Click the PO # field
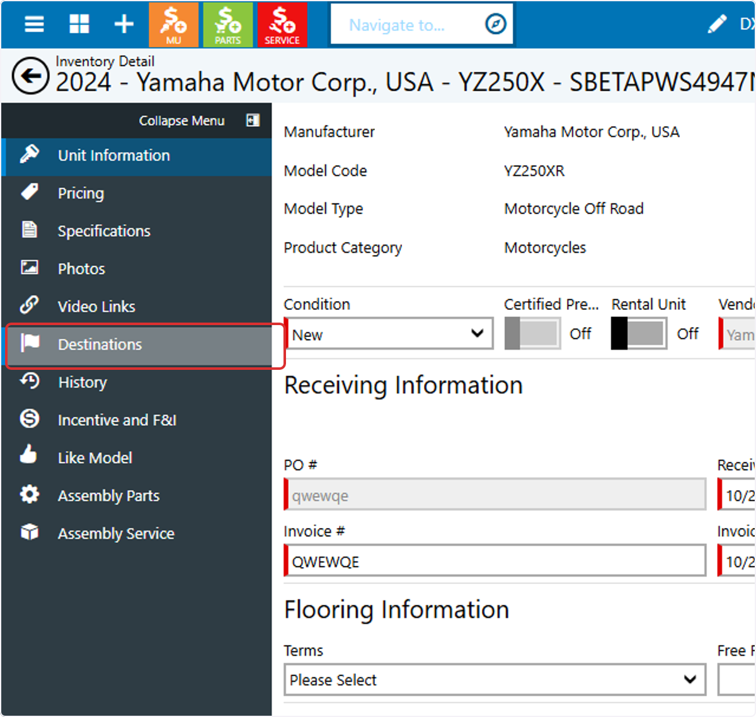Image resolution: width=756 pixels, height=717 pixels. pyautogui.click(x=495, y=495)
